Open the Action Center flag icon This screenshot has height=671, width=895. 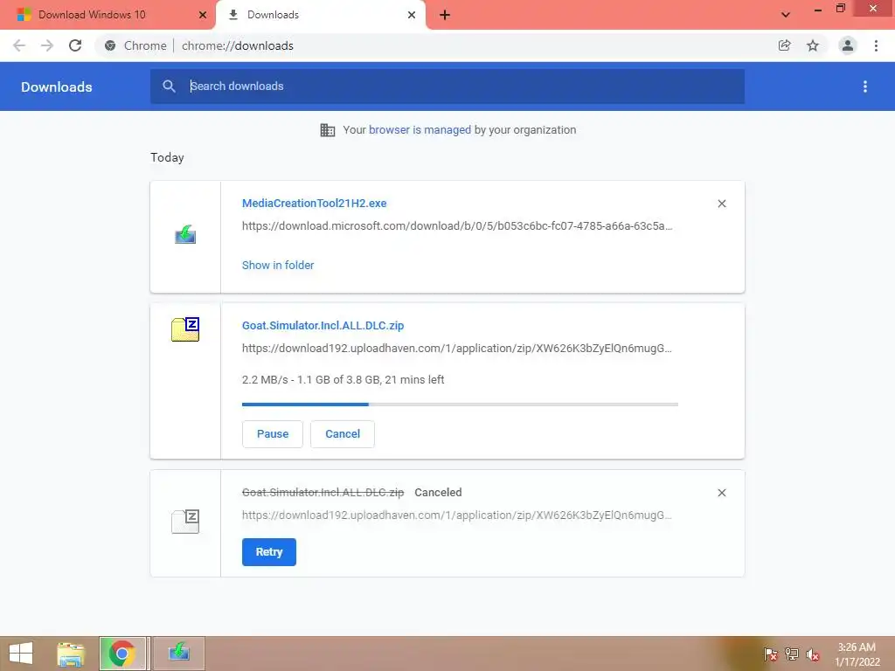[x=771, y=654]
